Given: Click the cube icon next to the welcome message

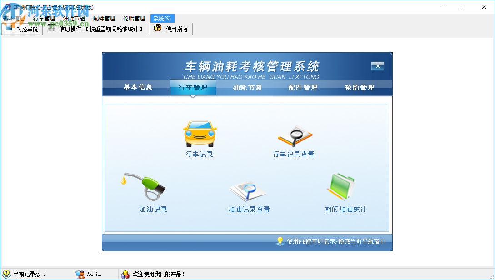Looking at the screenshot, I should pyautogui.click(x=125, y=275).
